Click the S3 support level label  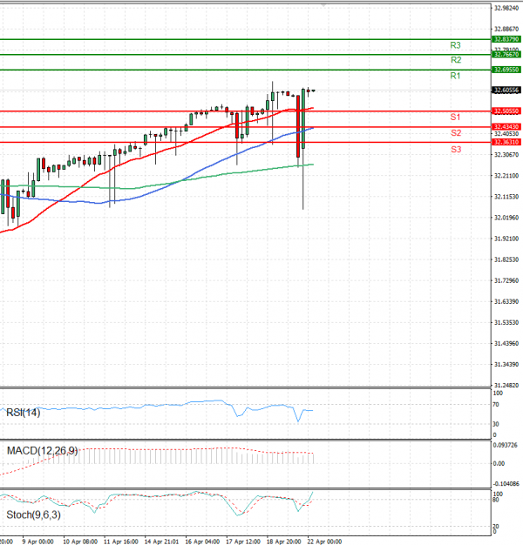456,150
